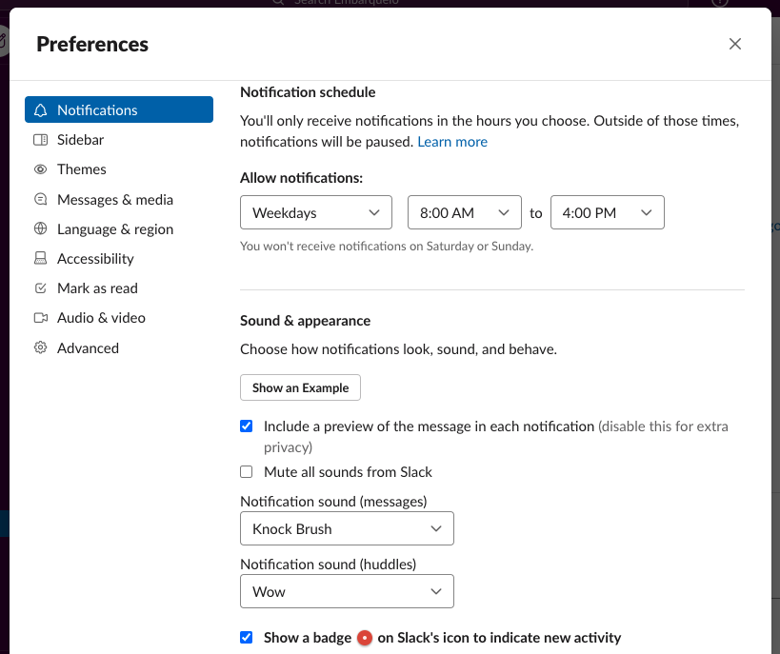Click the Notification schedule heading
This screenshot has height=654, width=780.
click(308, 92)
